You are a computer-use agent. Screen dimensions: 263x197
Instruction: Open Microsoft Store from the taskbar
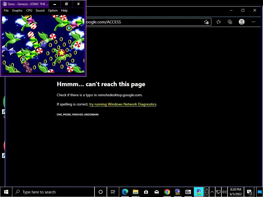coord(146,192)
